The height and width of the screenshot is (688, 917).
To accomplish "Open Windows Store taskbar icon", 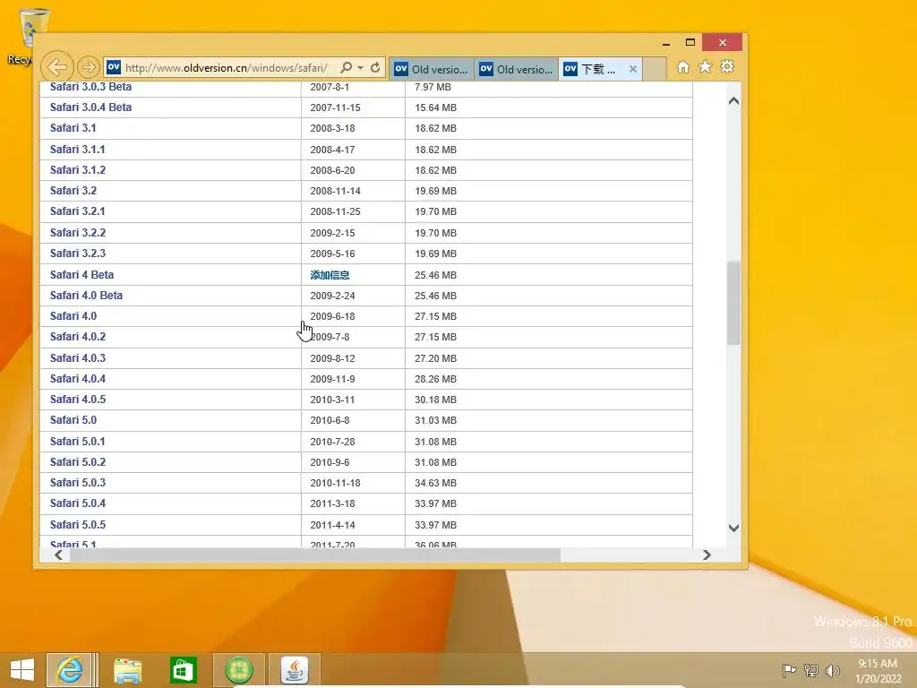I will coord(183,670).
